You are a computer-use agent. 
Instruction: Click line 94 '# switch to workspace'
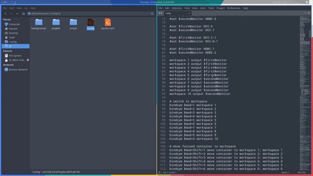click(x=188, y=101)
